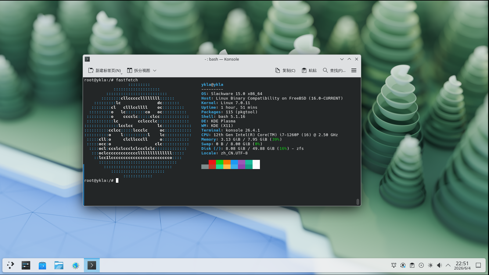Open Dolphin file manager from taskbar
The image size is (489, 275).
[59, 265]
